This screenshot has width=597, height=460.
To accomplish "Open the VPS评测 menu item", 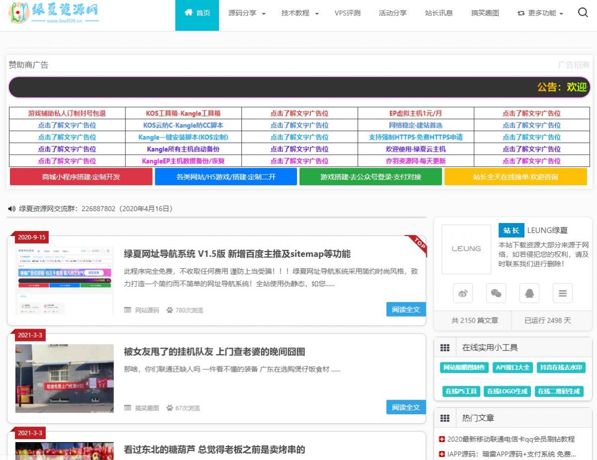I will coord(347,13).
